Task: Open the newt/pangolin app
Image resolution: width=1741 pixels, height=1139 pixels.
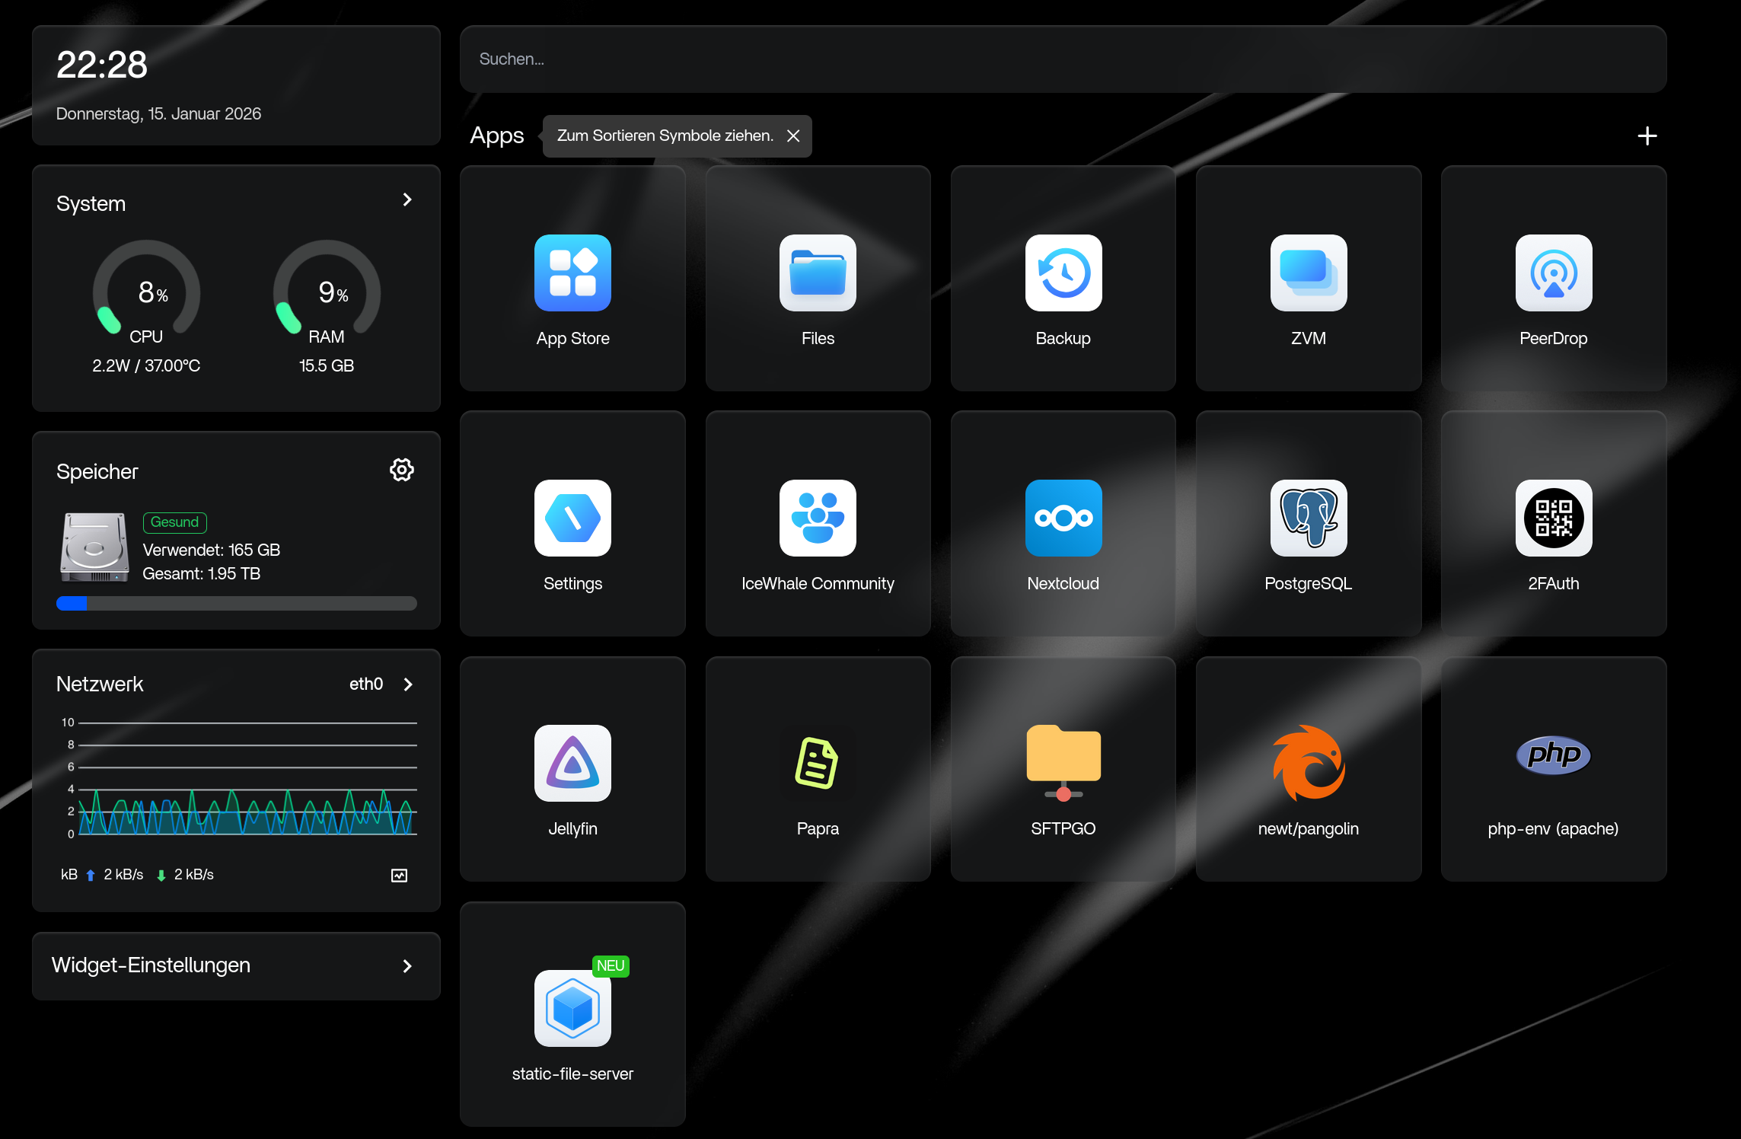Action: (x=1308, y=764)
